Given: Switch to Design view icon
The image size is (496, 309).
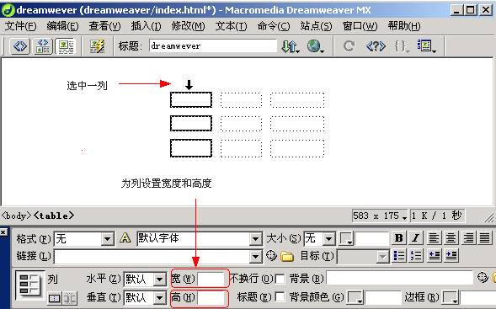Looking at the screenshot, I should (66, 46).
